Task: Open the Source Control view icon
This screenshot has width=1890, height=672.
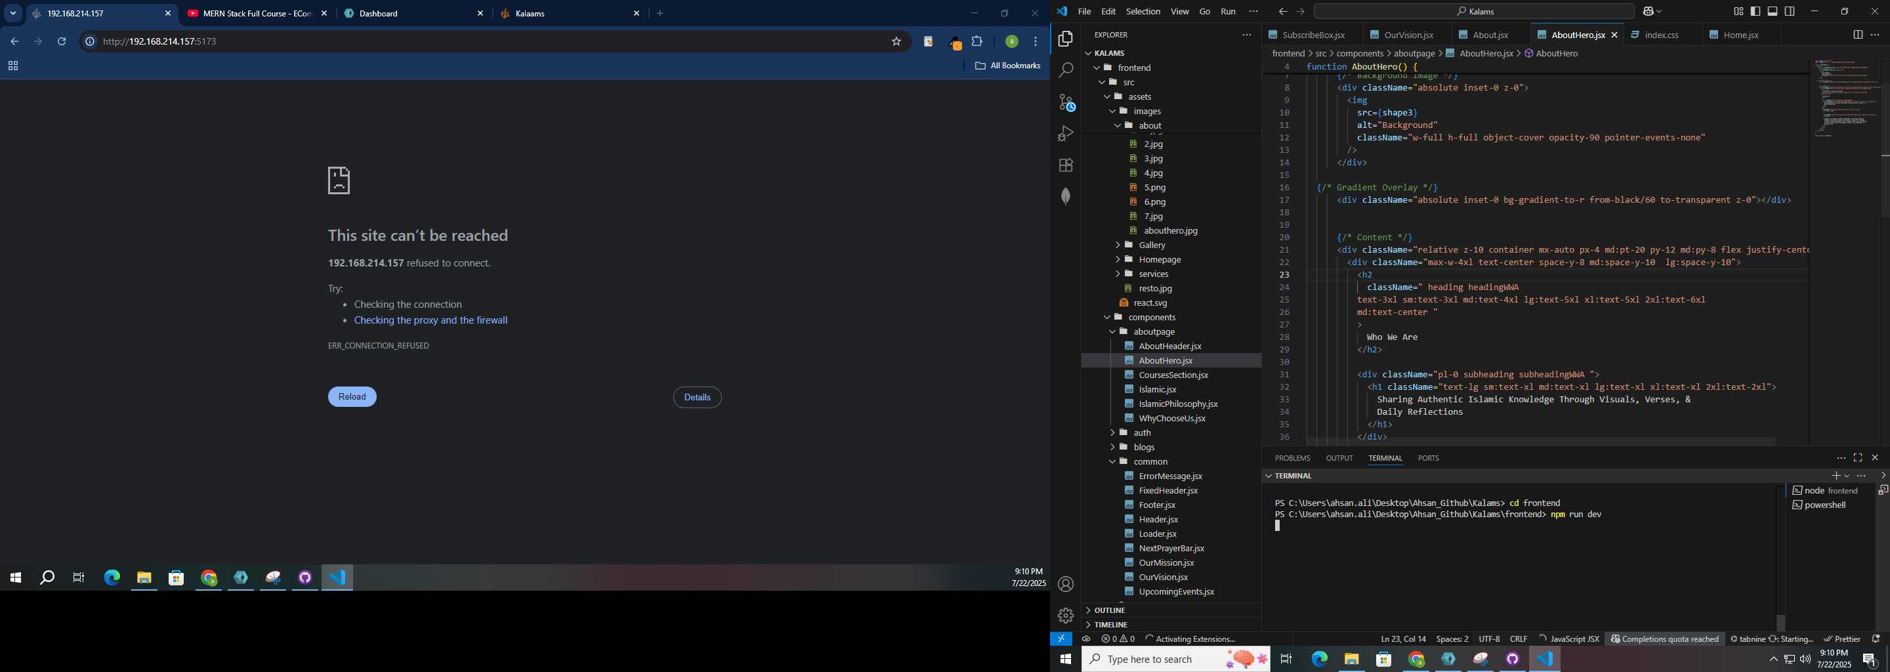Action: 1065,102
